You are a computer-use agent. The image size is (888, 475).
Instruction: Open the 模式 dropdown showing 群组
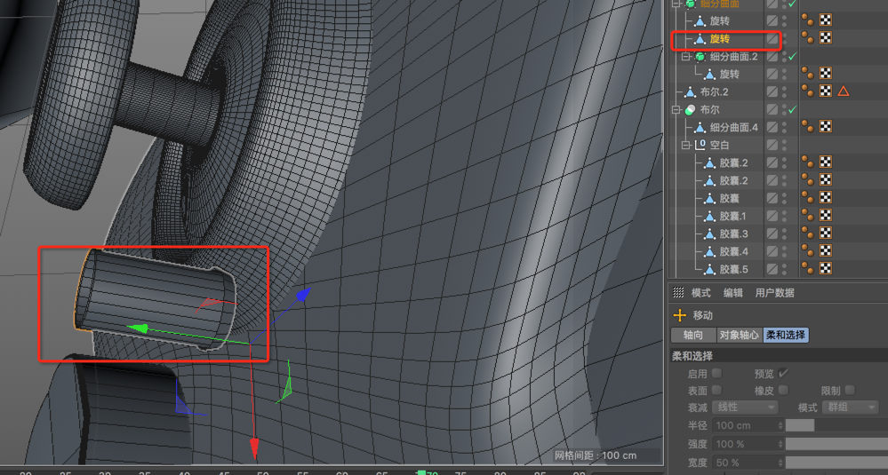850,408
